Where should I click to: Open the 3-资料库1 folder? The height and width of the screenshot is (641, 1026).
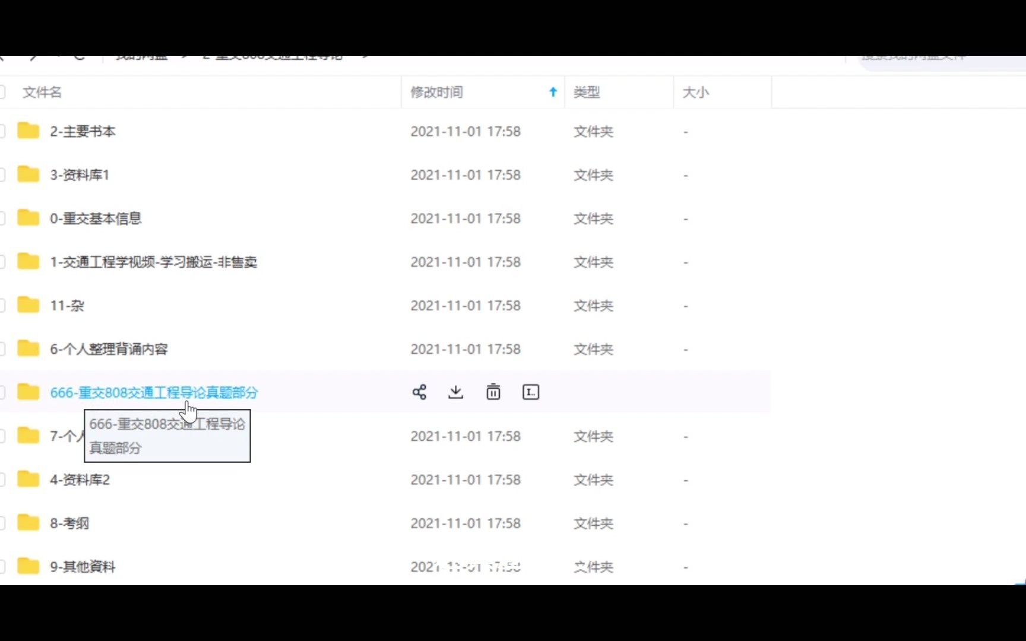pos(80,175)
